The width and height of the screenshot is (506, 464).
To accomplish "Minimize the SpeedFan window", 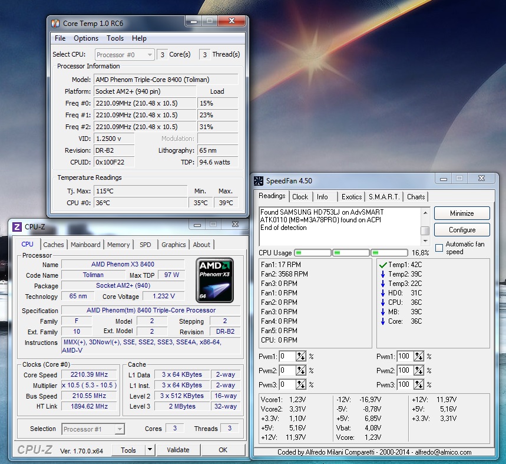I will point(444,179).
